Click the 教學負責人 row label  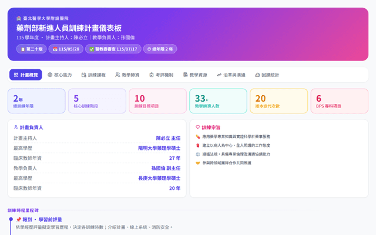click(25, 169)
